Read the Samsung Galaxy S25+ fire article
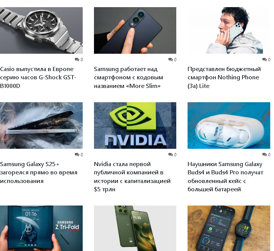Image resolution: width=274 pixels, height=251 pixels. click(x=39, y=172)
